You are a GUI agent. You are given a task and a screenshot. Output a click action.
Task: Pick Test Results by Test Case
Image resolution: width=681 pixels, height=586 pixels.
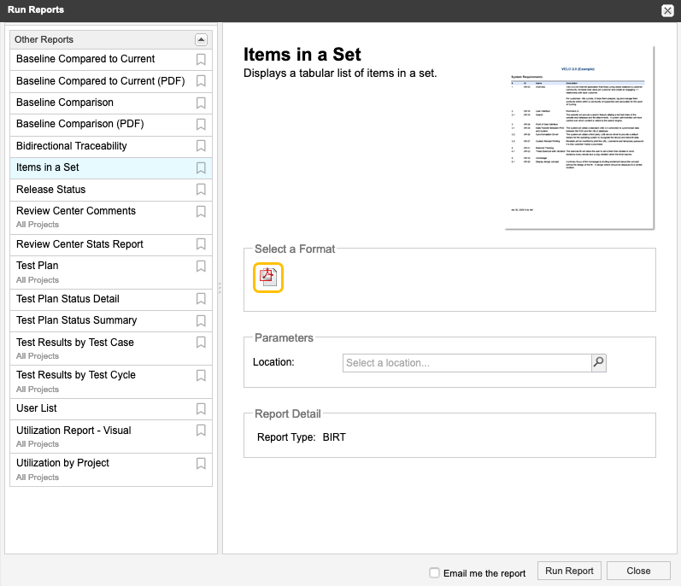coord(111,349)
